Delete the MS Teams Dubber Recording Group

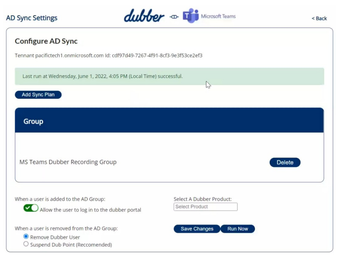285,162
